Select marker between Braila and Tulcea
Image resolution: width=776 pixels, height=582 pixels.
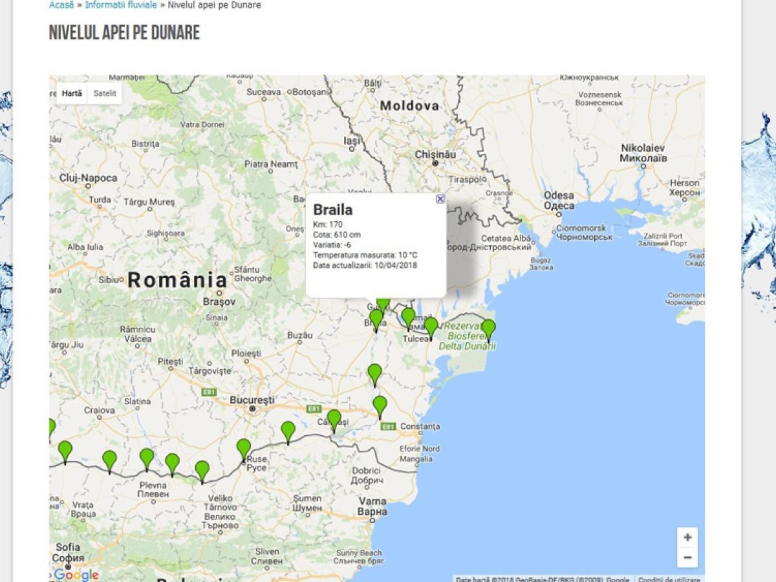pyautogui.click(x=408, y=318)
